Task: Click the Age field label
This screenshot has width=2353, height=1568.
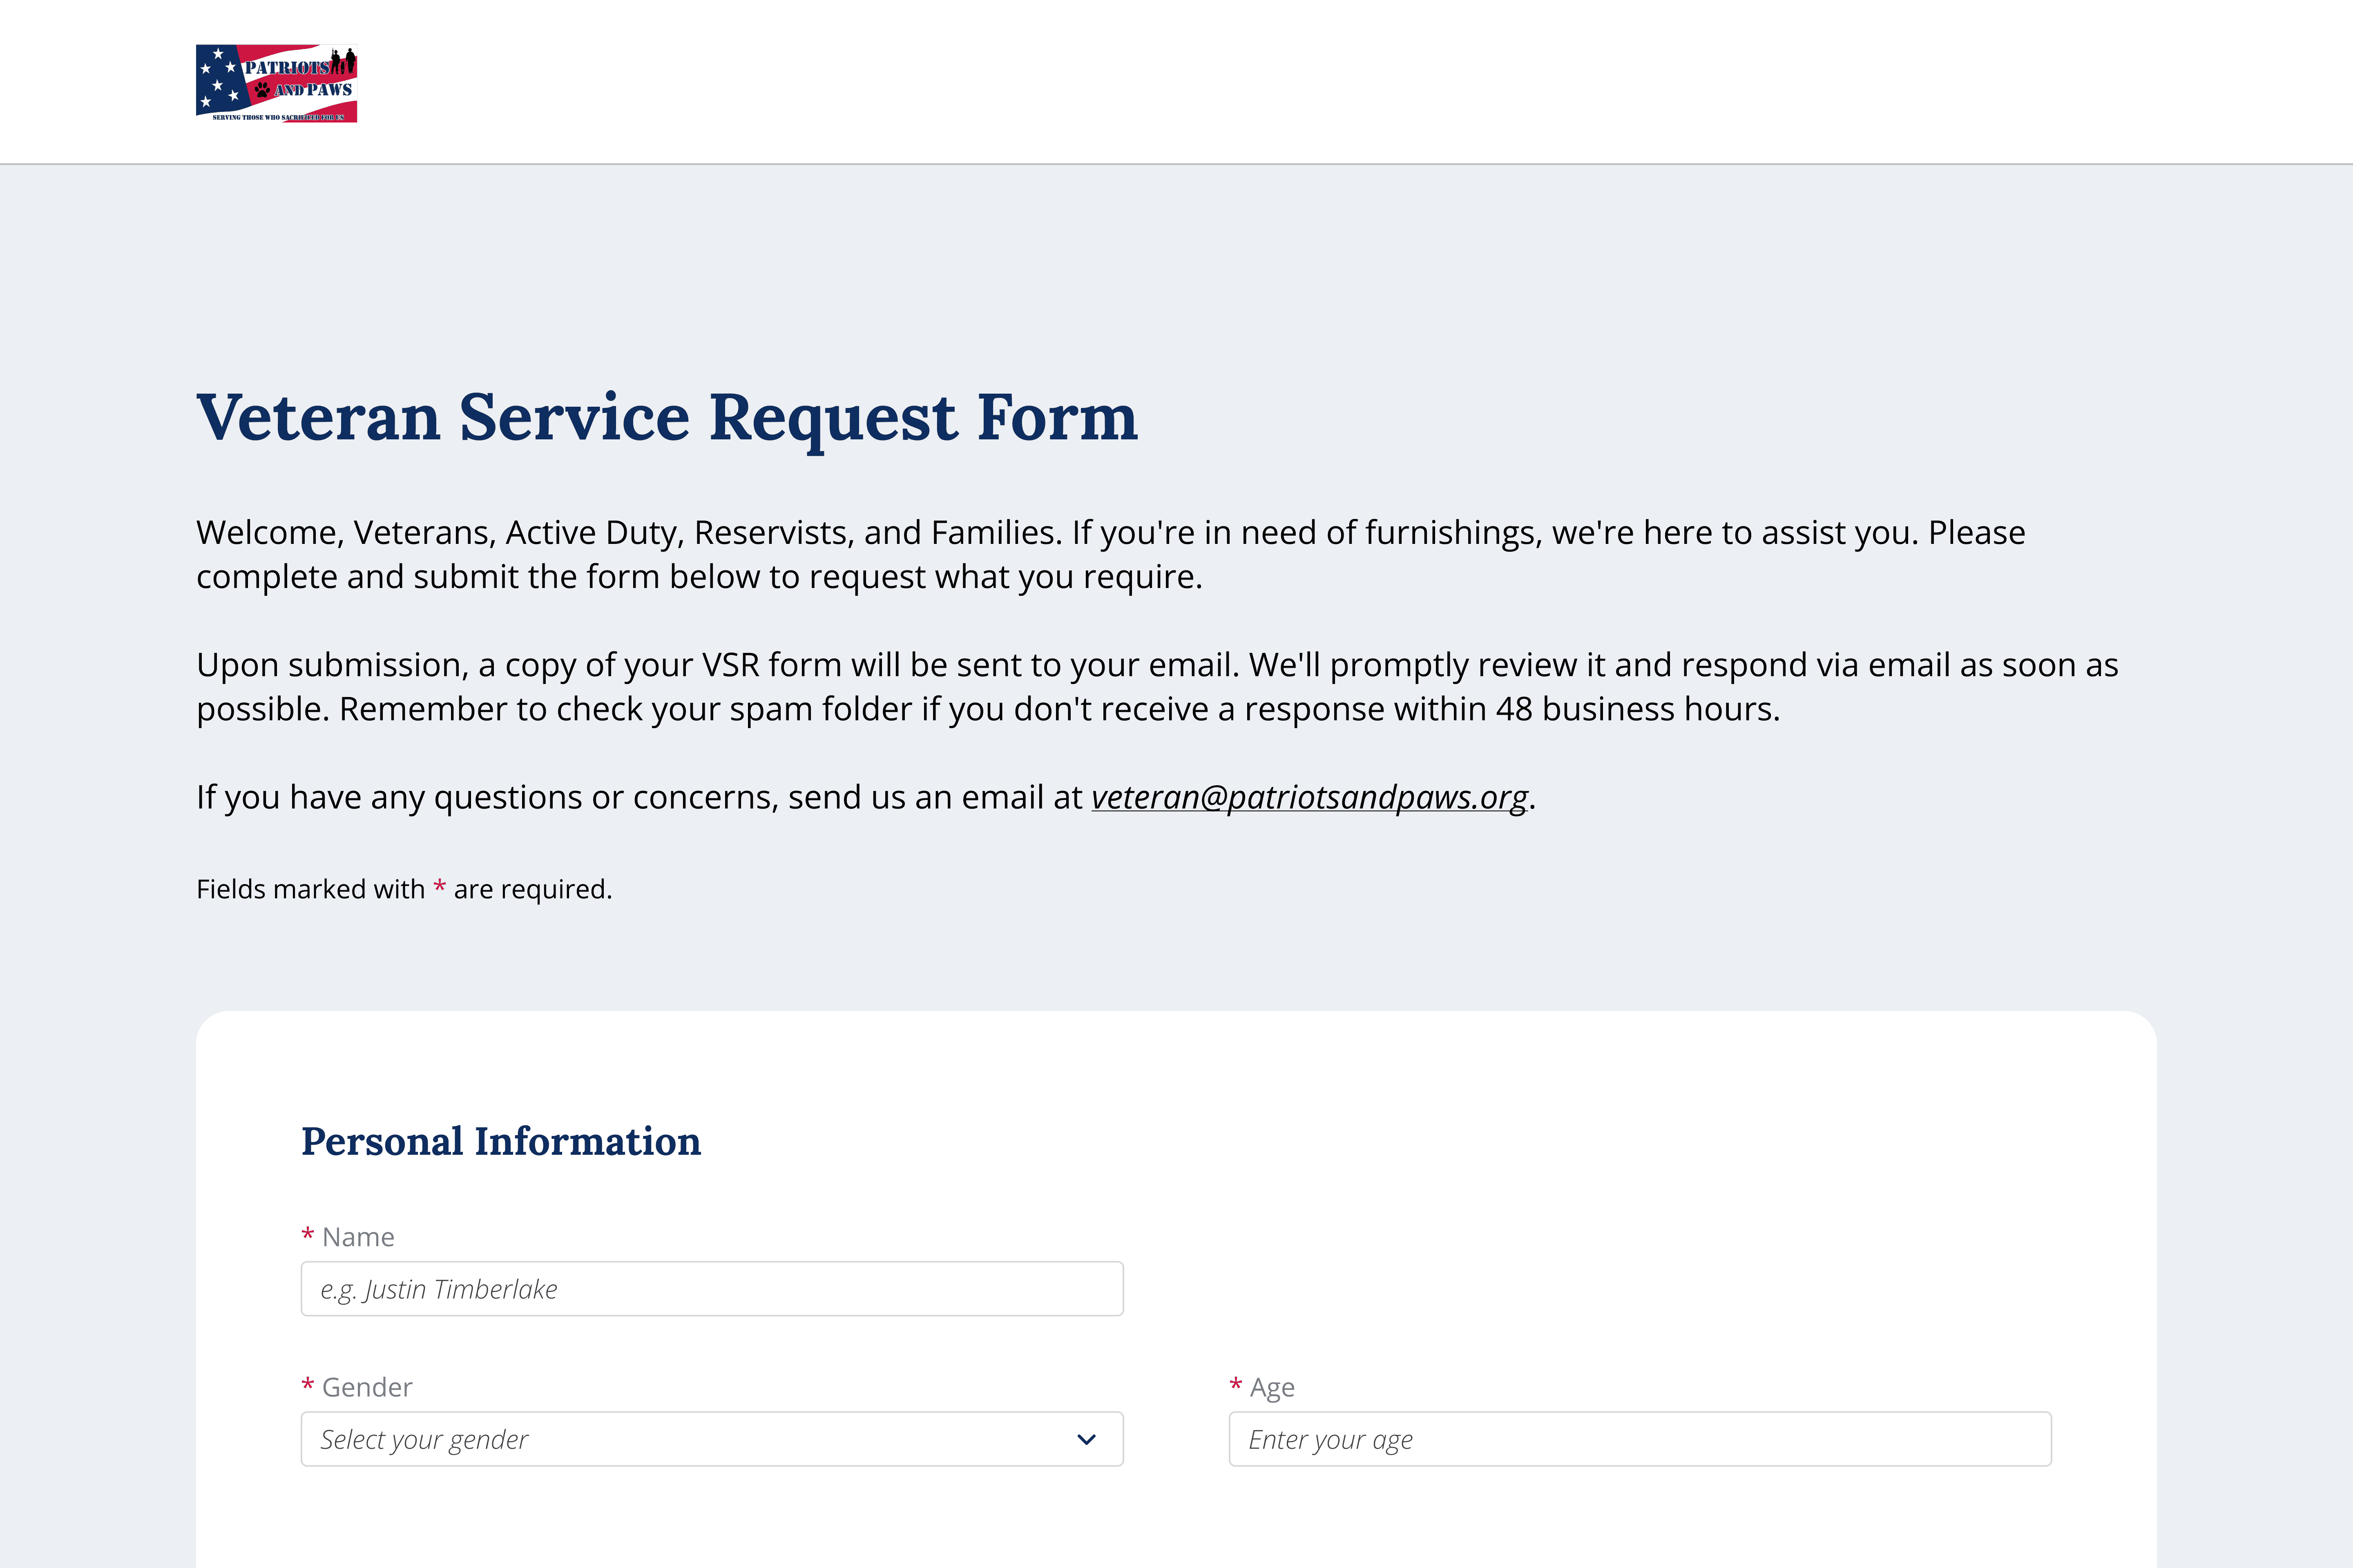Action: 1272,1387
